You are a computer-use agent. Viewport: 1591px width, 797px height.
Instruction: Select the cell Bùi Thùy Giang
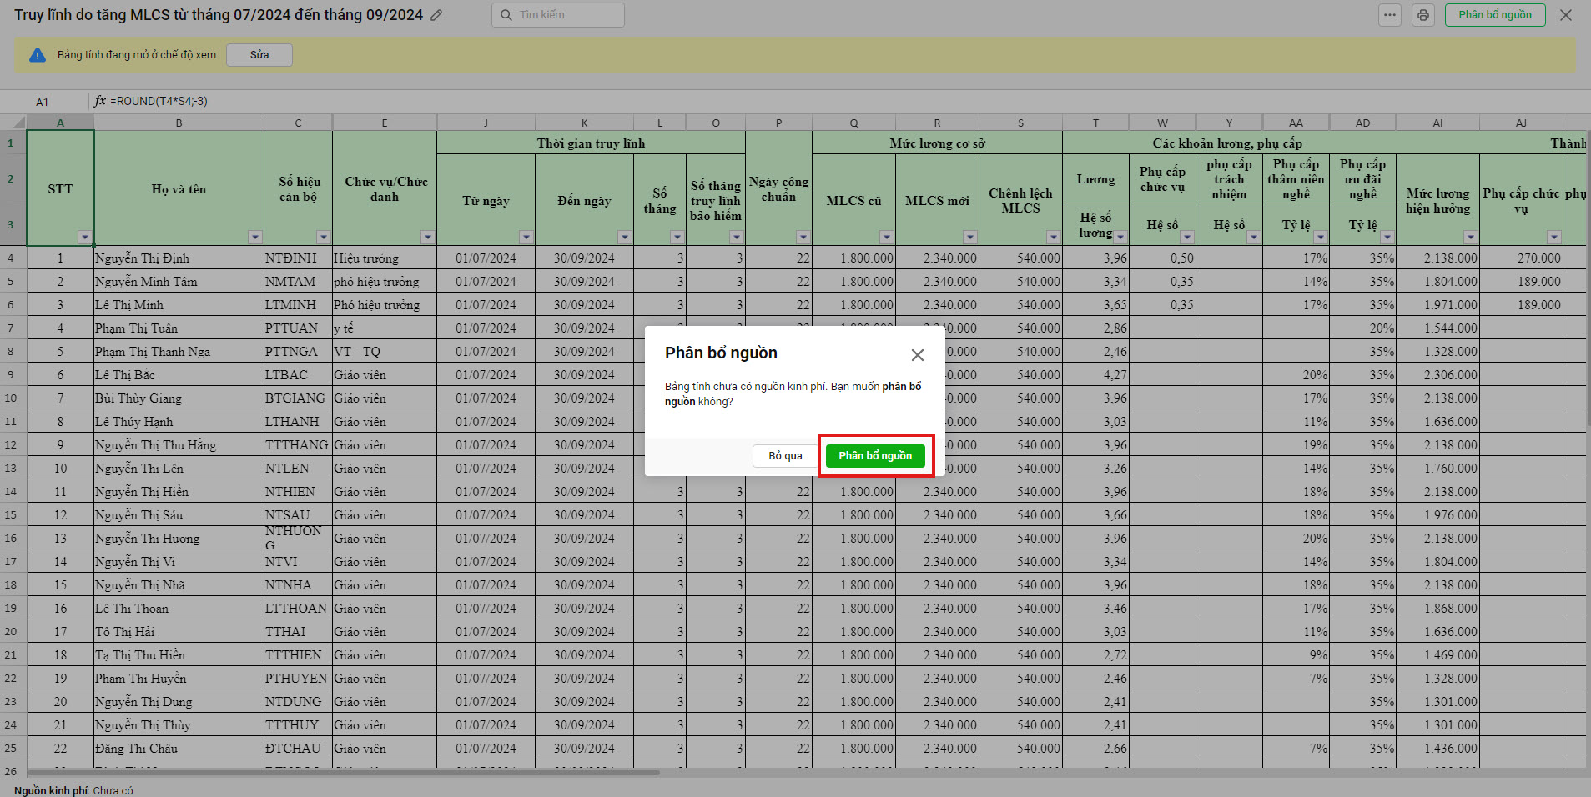pos(179,398)
